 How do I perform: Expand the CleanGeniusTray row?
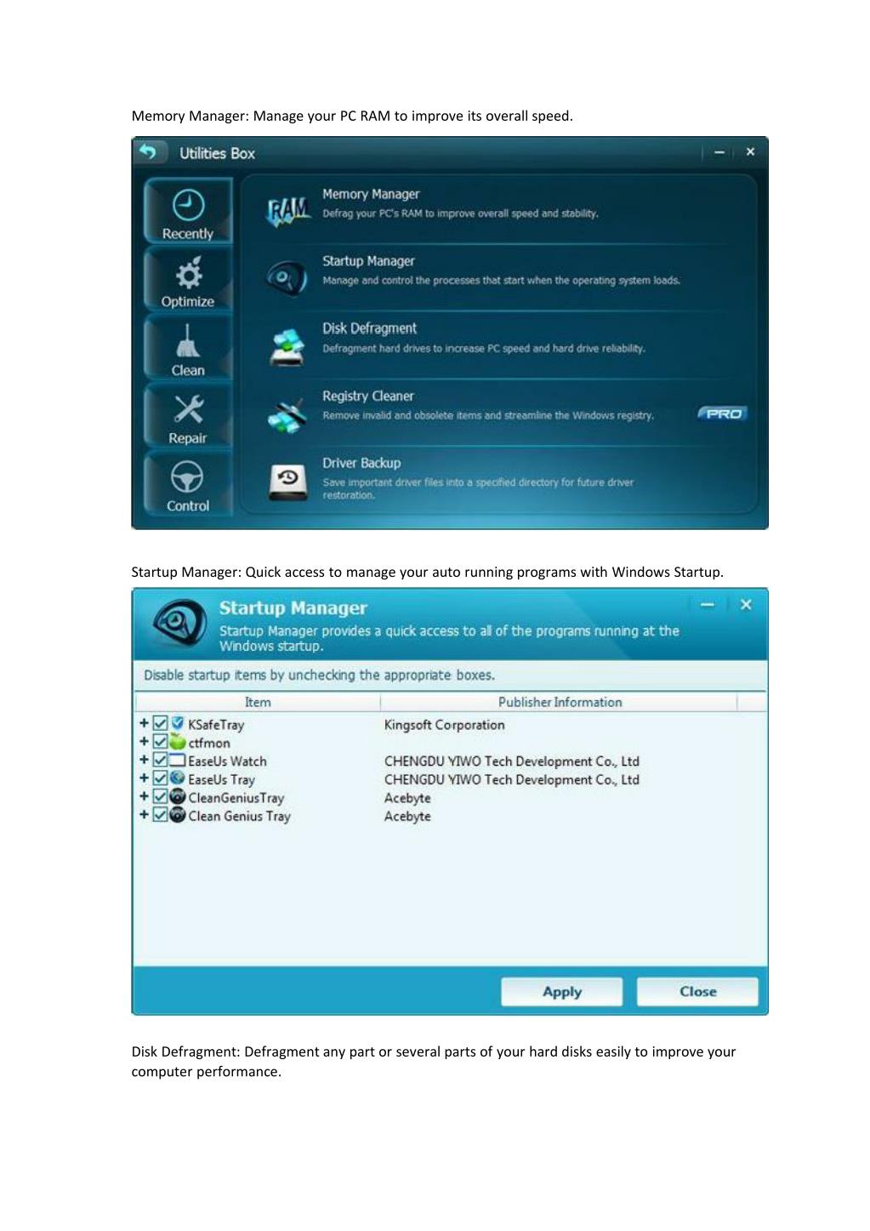tap(144, 796)
